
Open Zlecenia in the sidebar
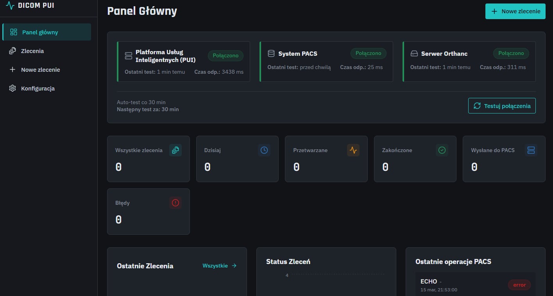[x=47, y=51]
